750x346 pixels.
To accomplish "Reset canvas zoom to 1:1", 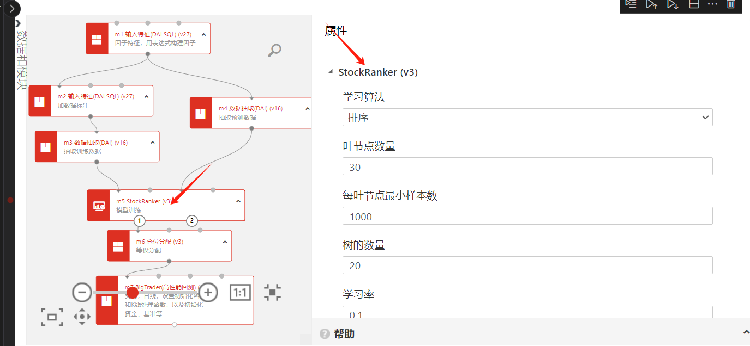I will 240,293.
